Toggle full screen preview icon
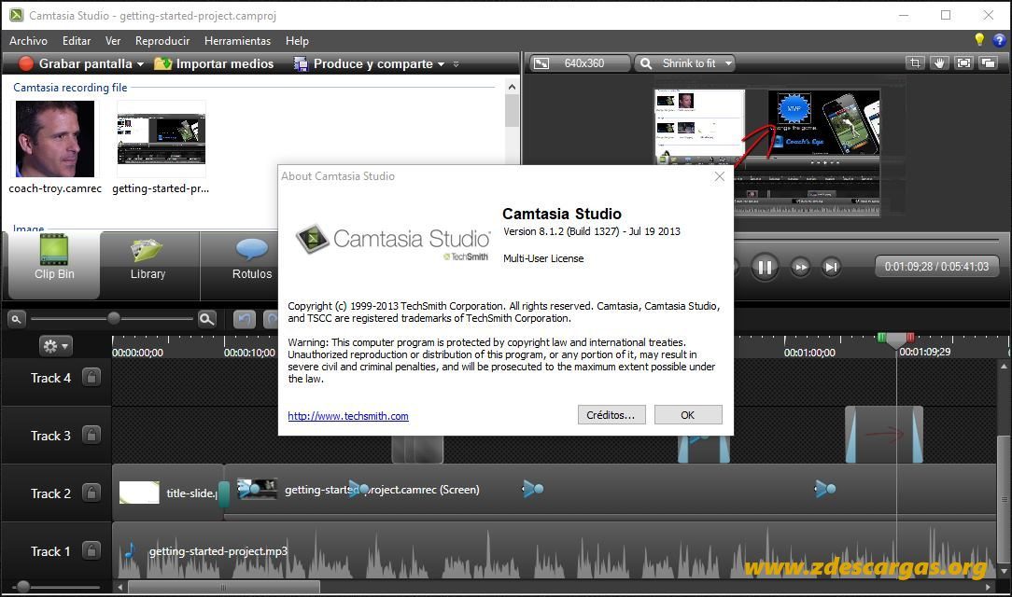 coord(963,62)
